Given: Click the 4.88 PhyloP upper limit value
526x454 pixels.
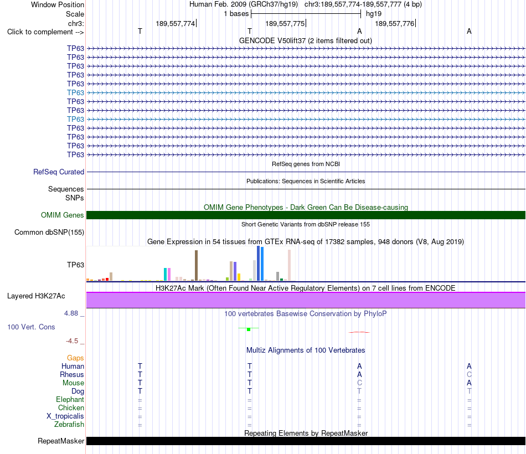Looking at the screenshot, I should 71,313.
